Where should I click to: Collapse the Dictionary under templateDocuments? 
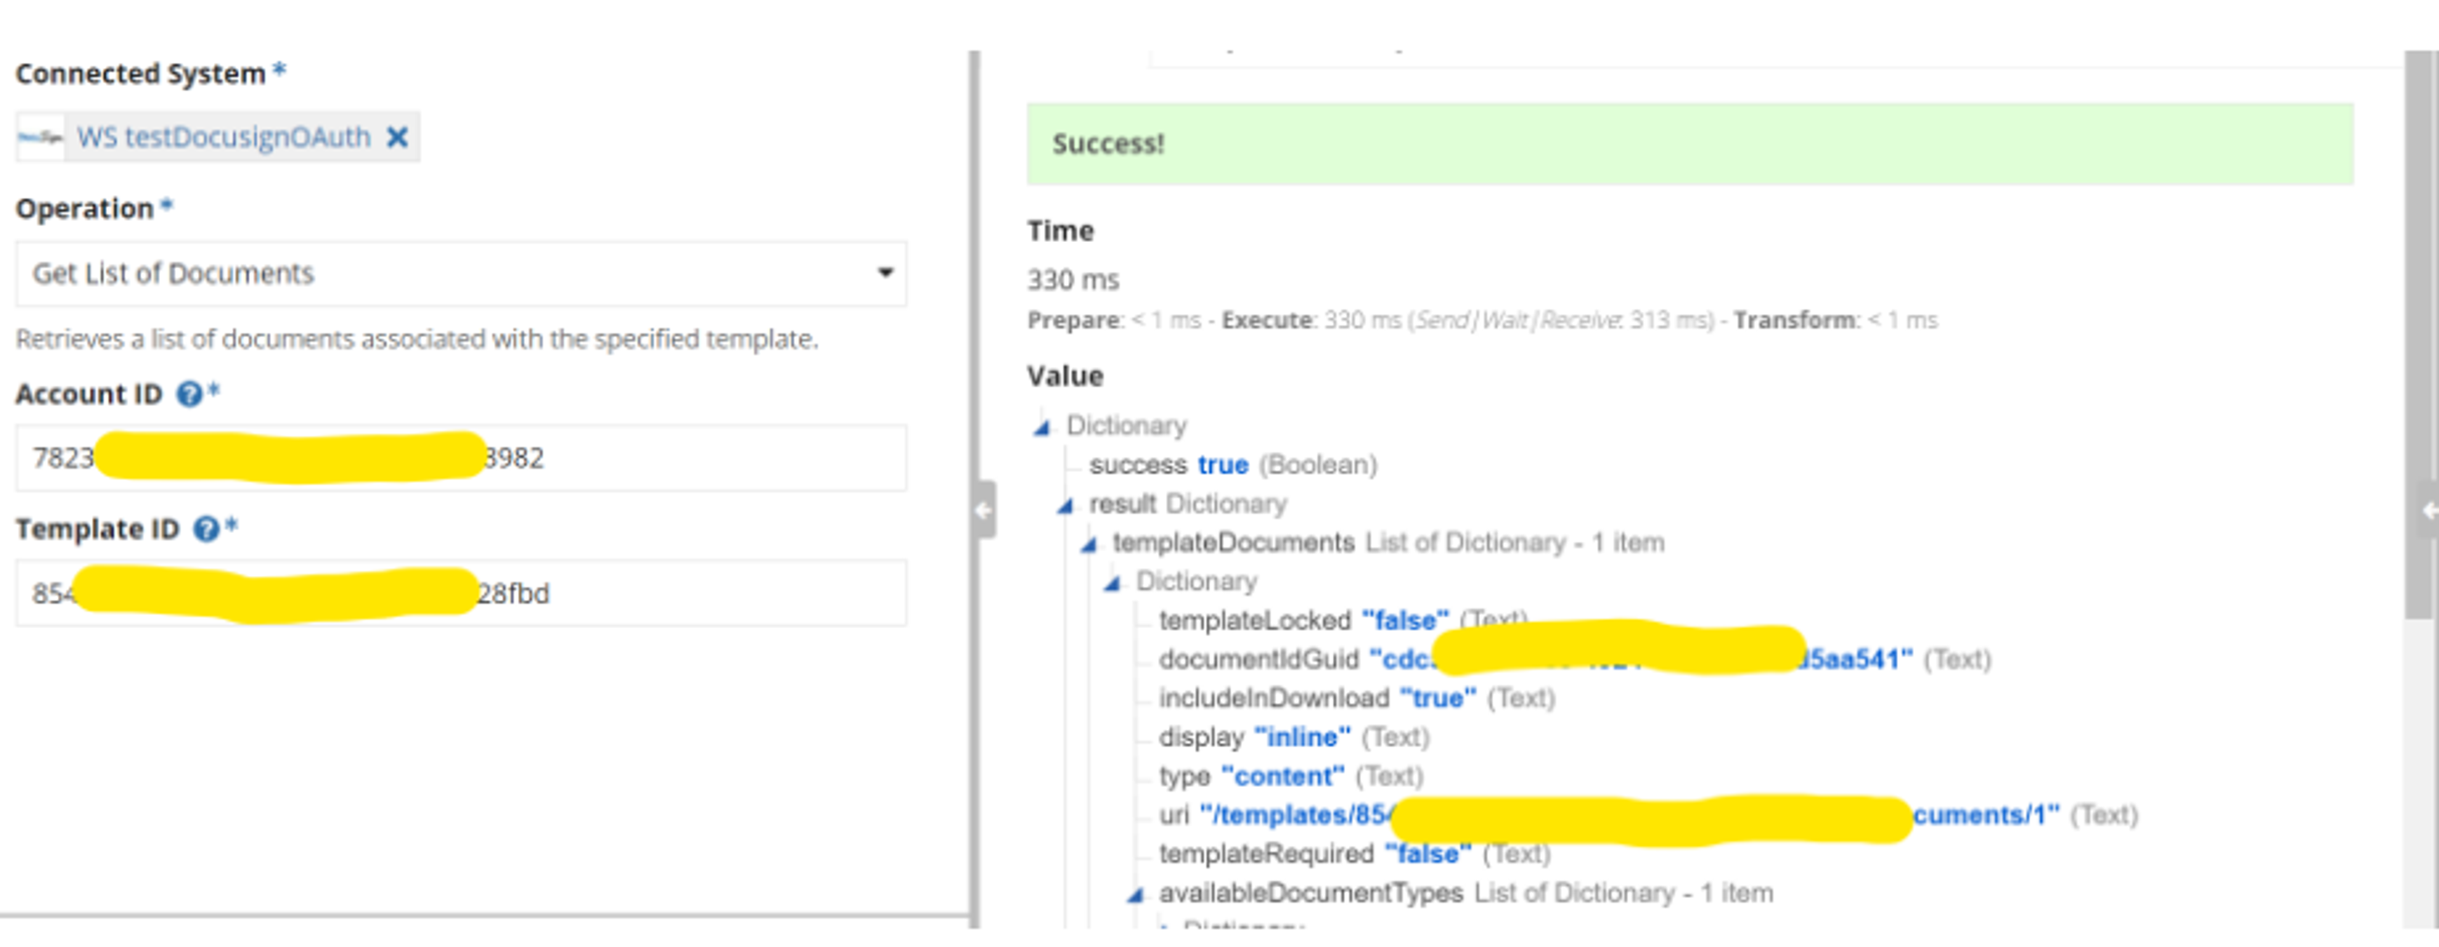pyautogui.click(x=1113, y=583)
